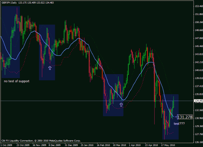Click the 126.160 price axis label

[x=199, y=142]
